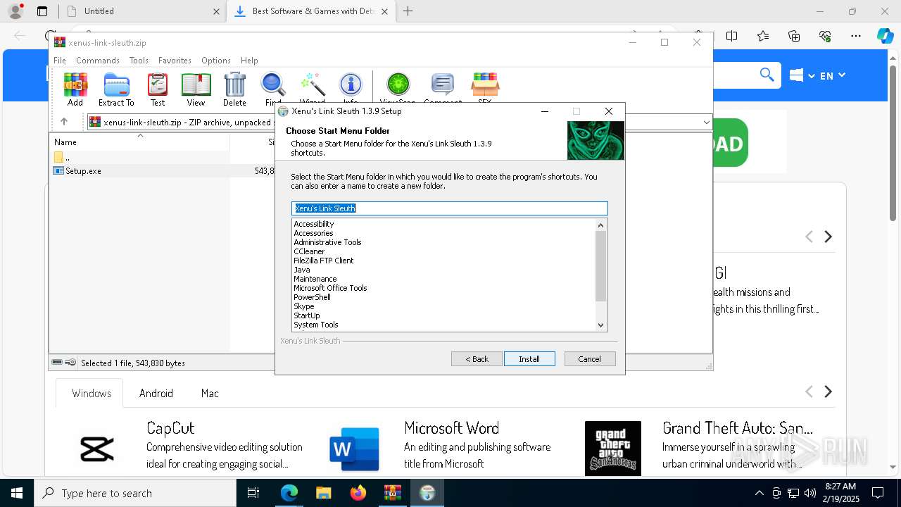
Task: Show next carousel items arrow above tabs
Action: point(828,237)
